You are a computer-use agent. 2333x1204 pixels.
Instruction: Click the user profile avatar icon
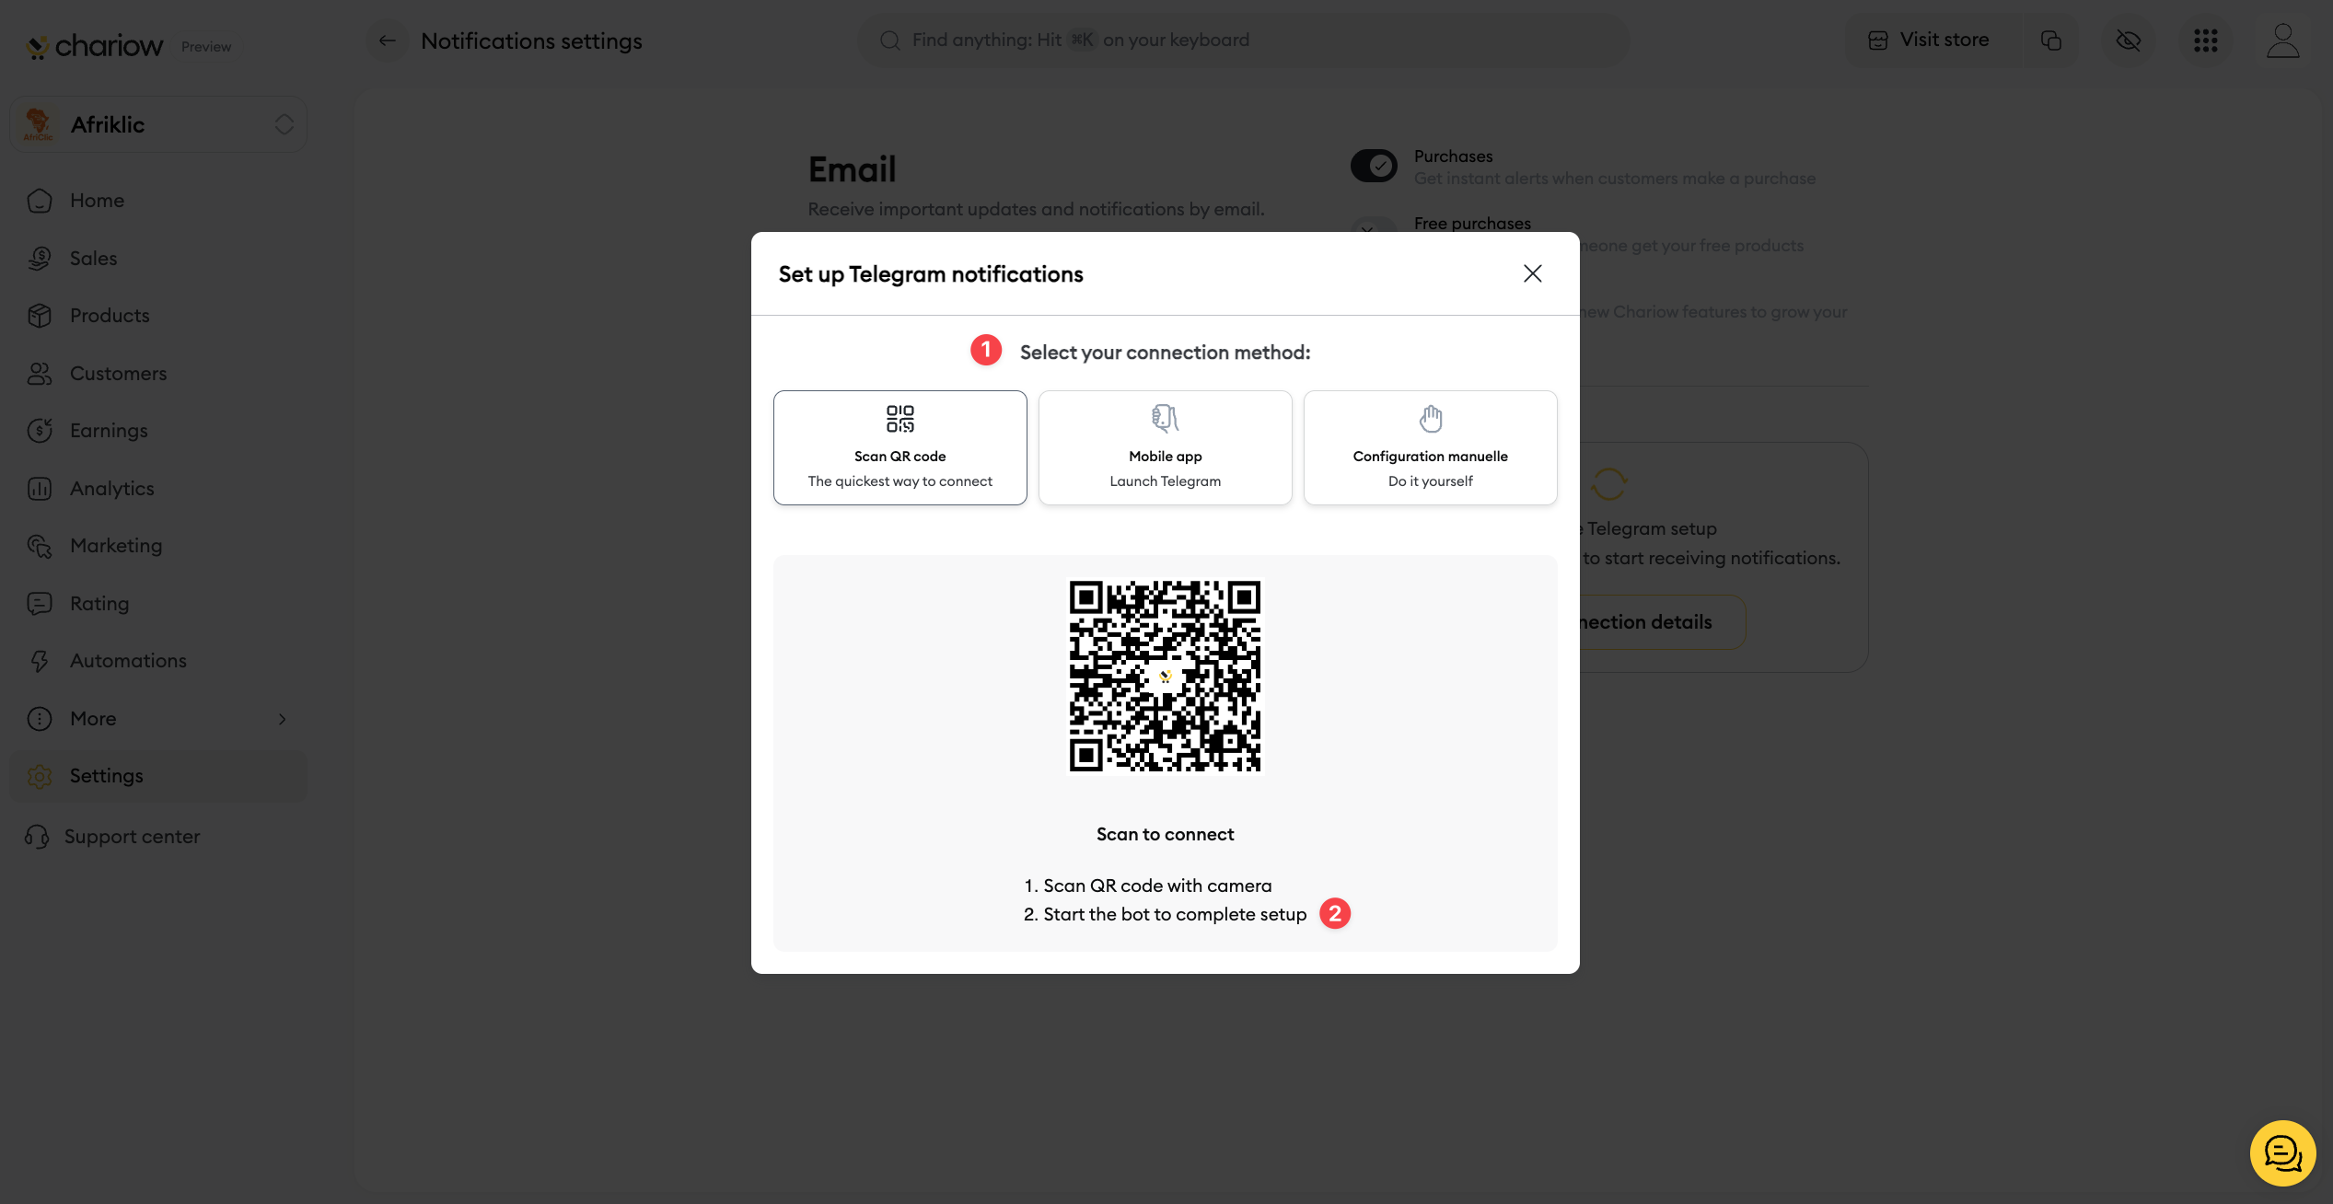pos(2282,41)
